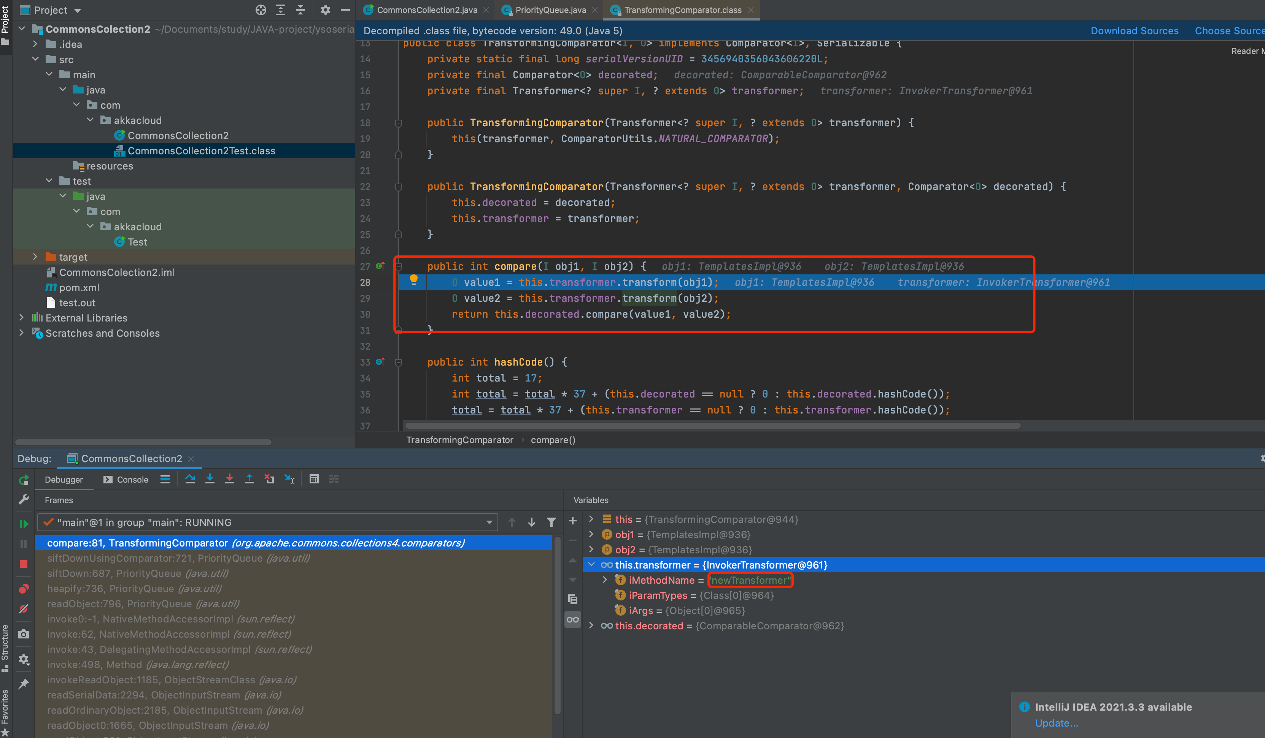Viewport: 1265px width, 738px height.
Task: Toggle the glasses watches-view icon
Action: 573,619
